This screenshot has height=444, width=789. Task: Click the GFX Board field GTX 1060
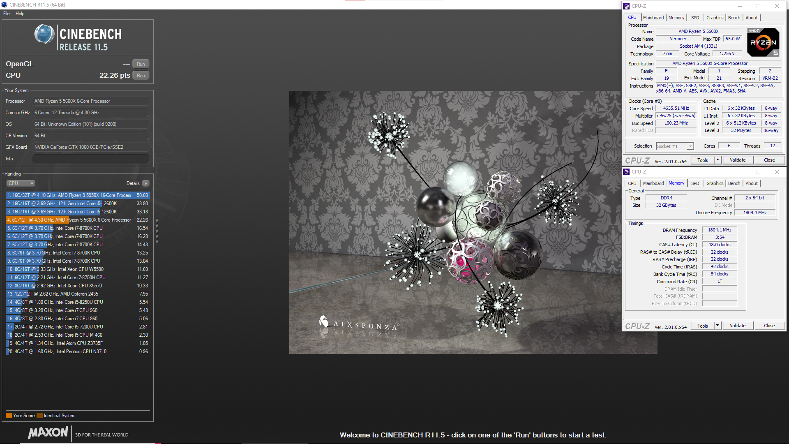91,147
